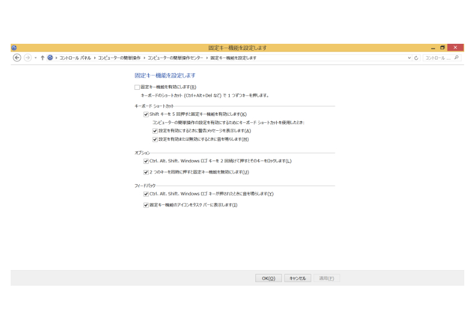Open the recent locations dropdown arrow
This screenshot has width=471, height=334.
coord(36,58)
